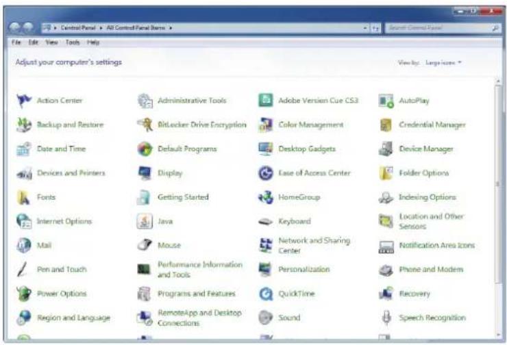507x345 pixels.
Task: Open the Adobe Version Cue CS3 icon
Action: point(266,101)
